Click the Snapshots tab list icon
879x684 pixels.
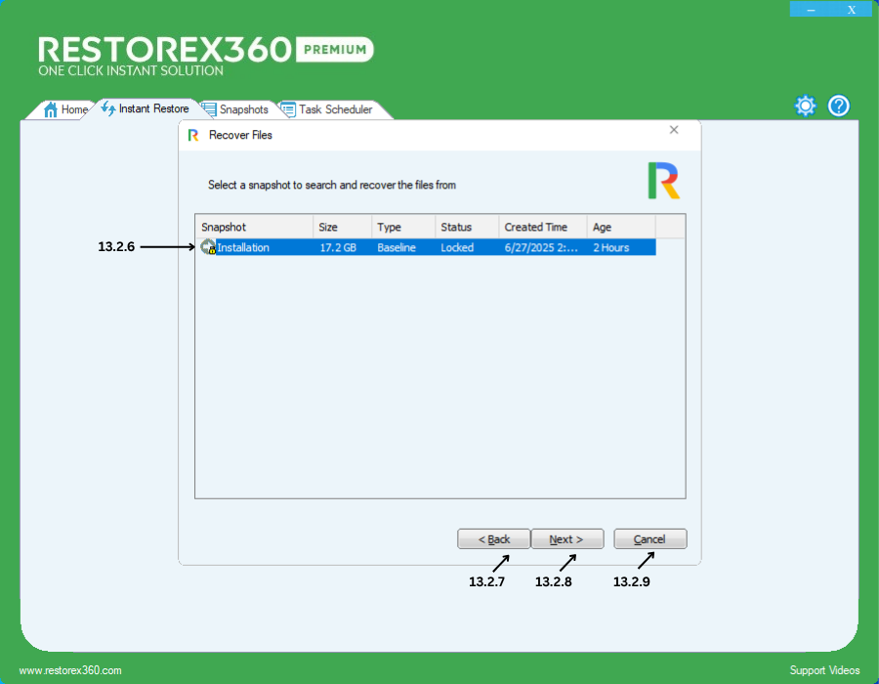[x=209, y=109]
